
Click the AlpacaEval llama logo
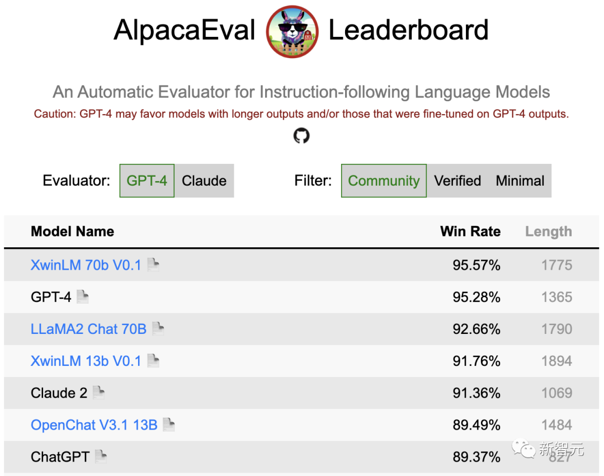click(291, 30)
